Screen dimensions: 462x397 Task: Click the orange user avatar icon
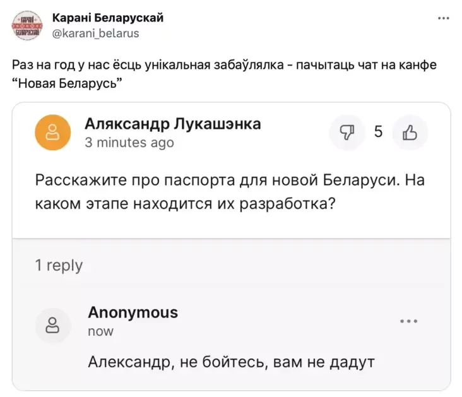pos(53,132)
